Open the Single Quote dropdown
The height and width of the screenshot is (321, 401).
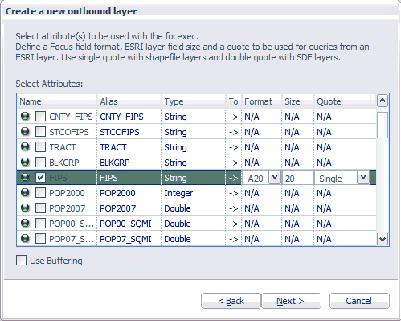[x=363, y=178]
